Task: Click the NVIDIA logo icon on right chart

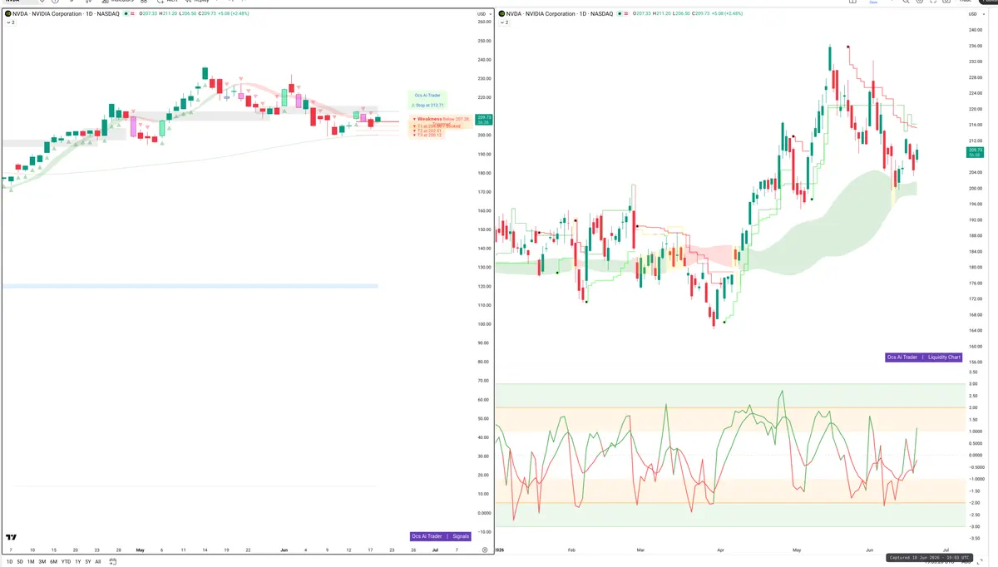Action: point(501,14)
